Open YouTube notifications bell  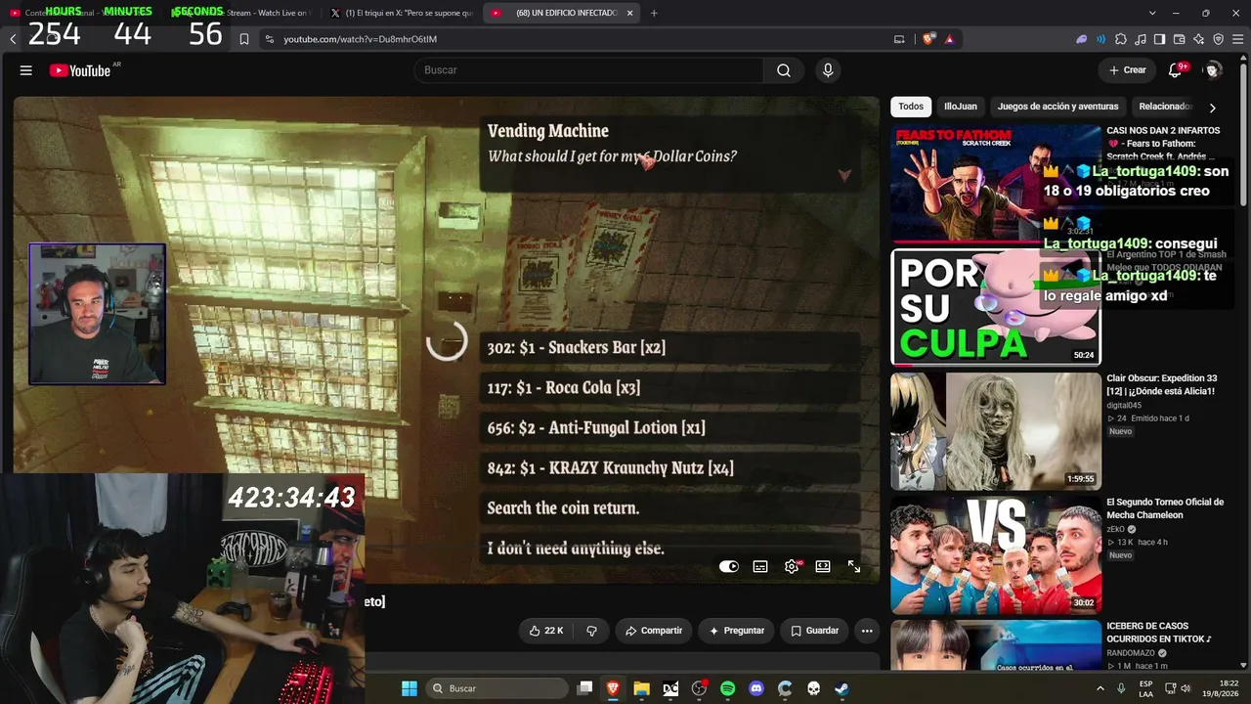coord(1176,70)
